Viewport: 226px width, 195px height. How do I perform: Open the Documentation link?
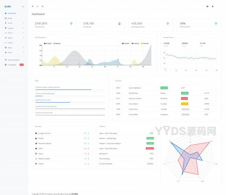pyautogui.click(x=14, y=60)
